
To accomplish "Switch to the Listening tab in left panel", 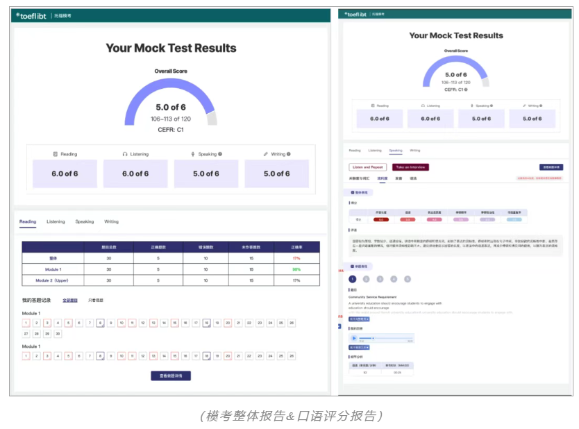I will (x=56, y=222).
